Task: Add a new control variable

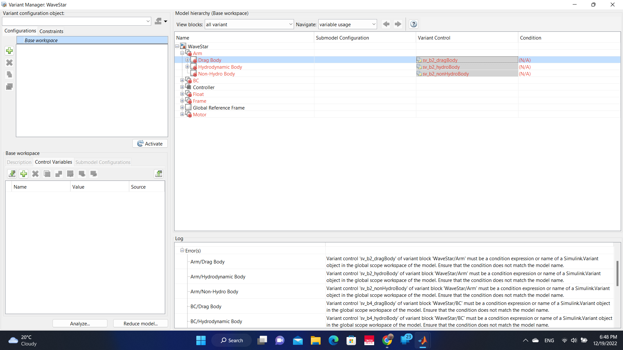Action: coord(24,174)
